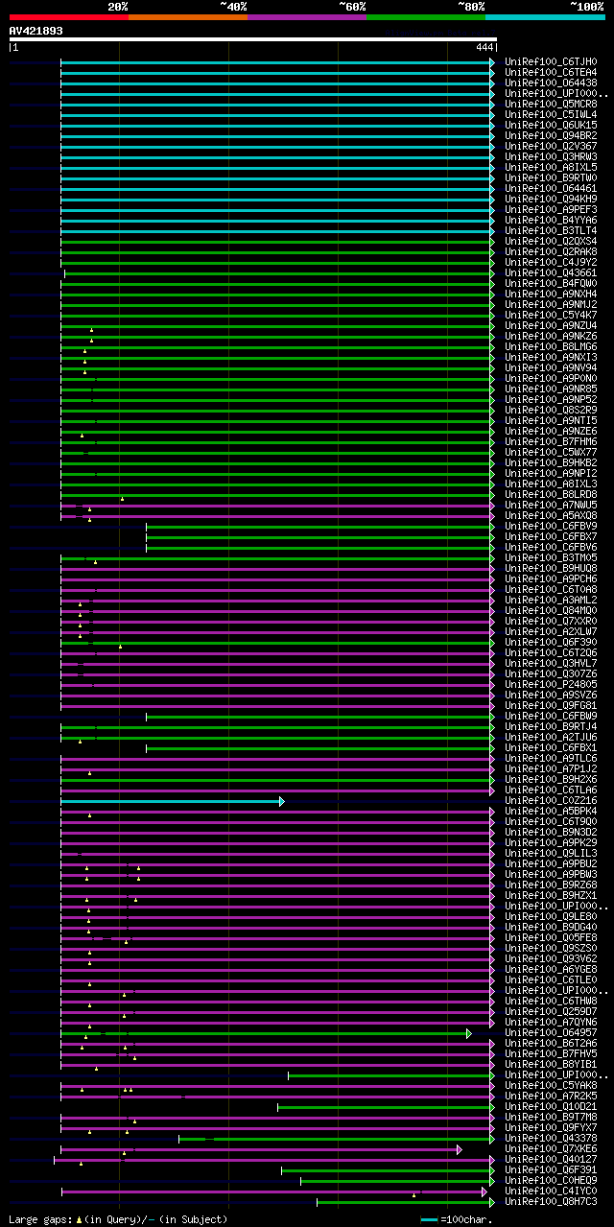Viewport: 614px width, 1227px height.
Task: Select hit label UniRef100_C5IWL4
Action: tap(551, 114)
